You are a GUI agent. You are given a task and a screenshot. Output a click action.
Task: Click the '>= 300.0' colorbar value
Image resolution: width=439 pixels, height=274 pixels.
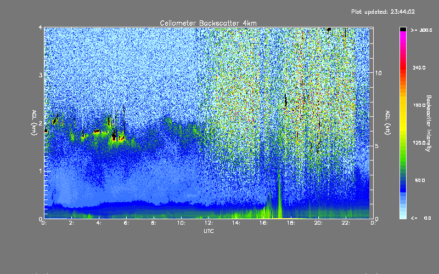[421, 30]
